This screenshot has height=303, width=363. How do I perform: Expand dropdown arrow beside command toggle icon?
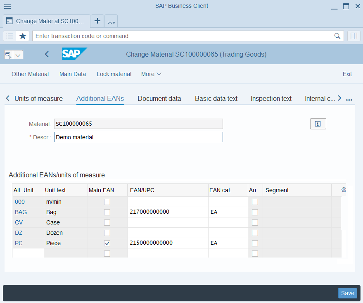(18, 55)
